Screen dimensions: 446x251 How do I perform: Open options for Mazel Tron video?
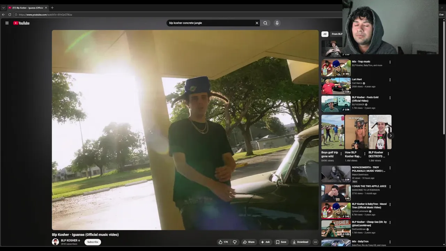[x=390, y=204]
